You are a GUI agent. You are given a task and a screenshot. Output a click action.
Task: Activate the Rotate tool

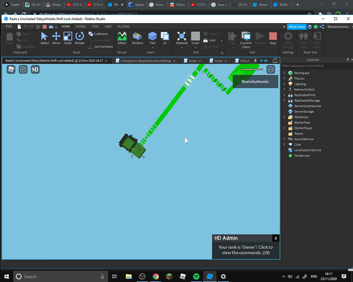80,38
